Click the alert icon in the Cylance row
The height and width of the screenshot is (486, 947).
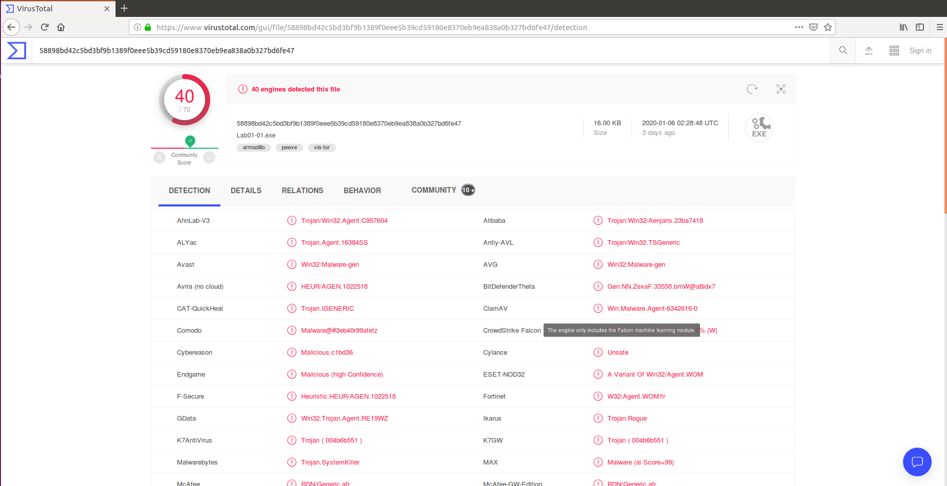598,352
